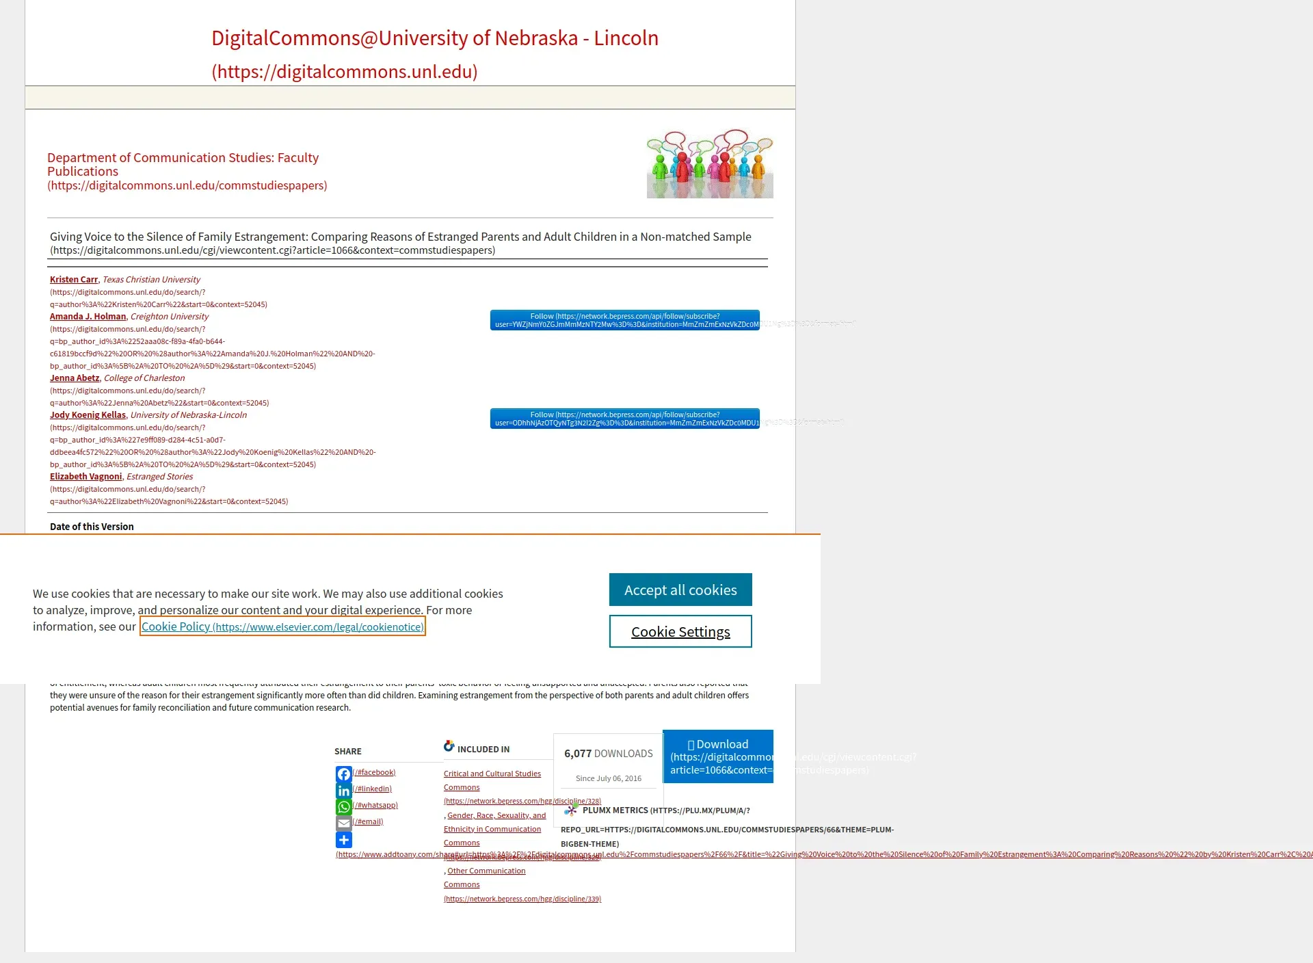Screen dimensions: 1313x963
Task: Follow author Jody Koenig Kellas
Action: (625, 419)
